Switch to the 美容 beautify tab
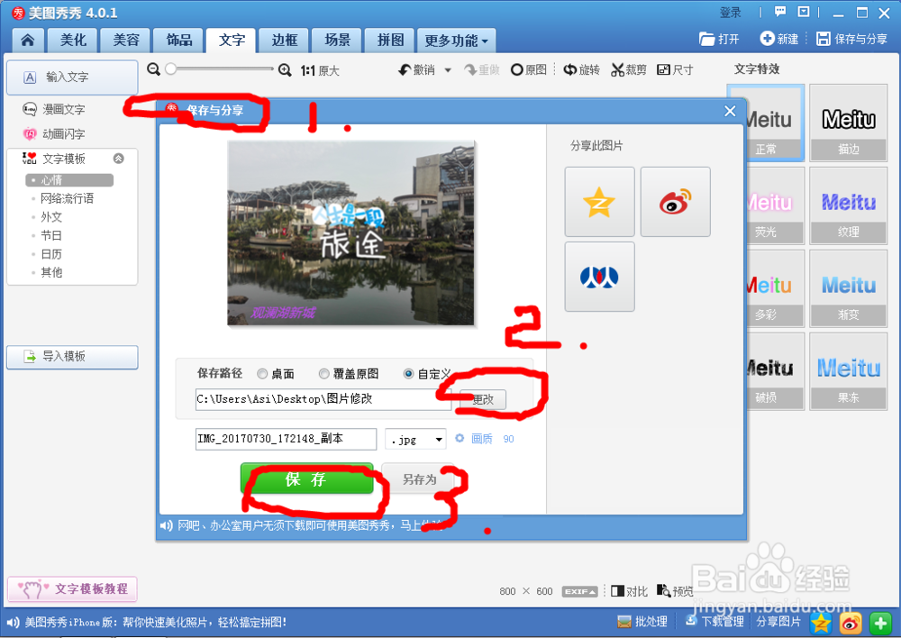This screenshot has width=901, height=638. click(x=124, y=40)
